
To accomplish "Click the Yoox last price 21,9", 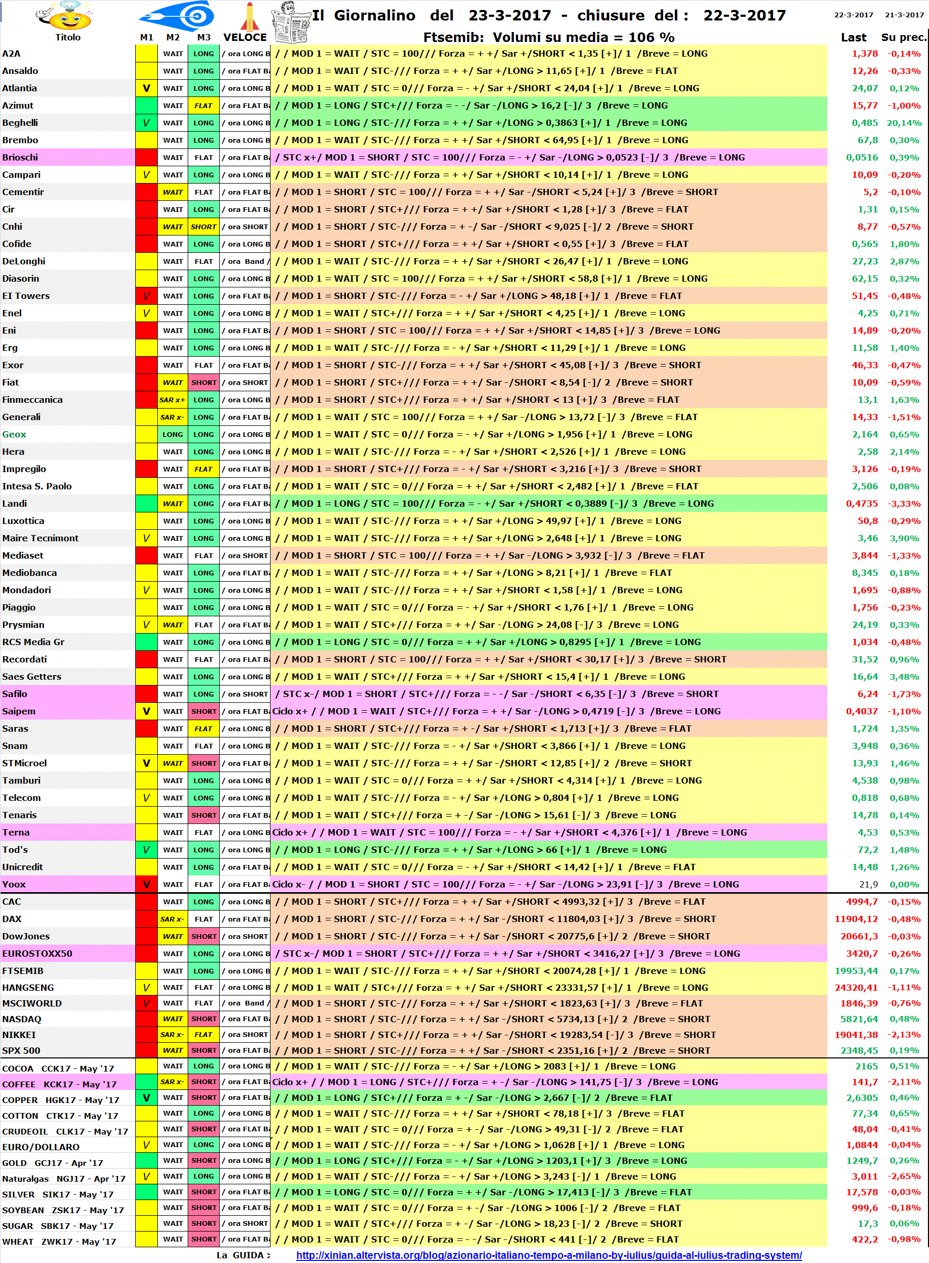I will click(868, 884).
